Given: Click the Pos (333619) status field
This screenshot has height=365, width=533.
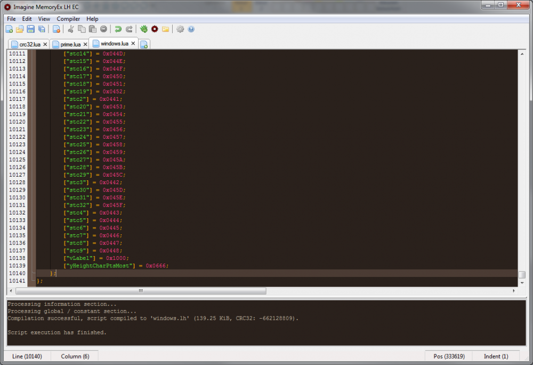Looking at the screenshot, I should tap(449, 356).
